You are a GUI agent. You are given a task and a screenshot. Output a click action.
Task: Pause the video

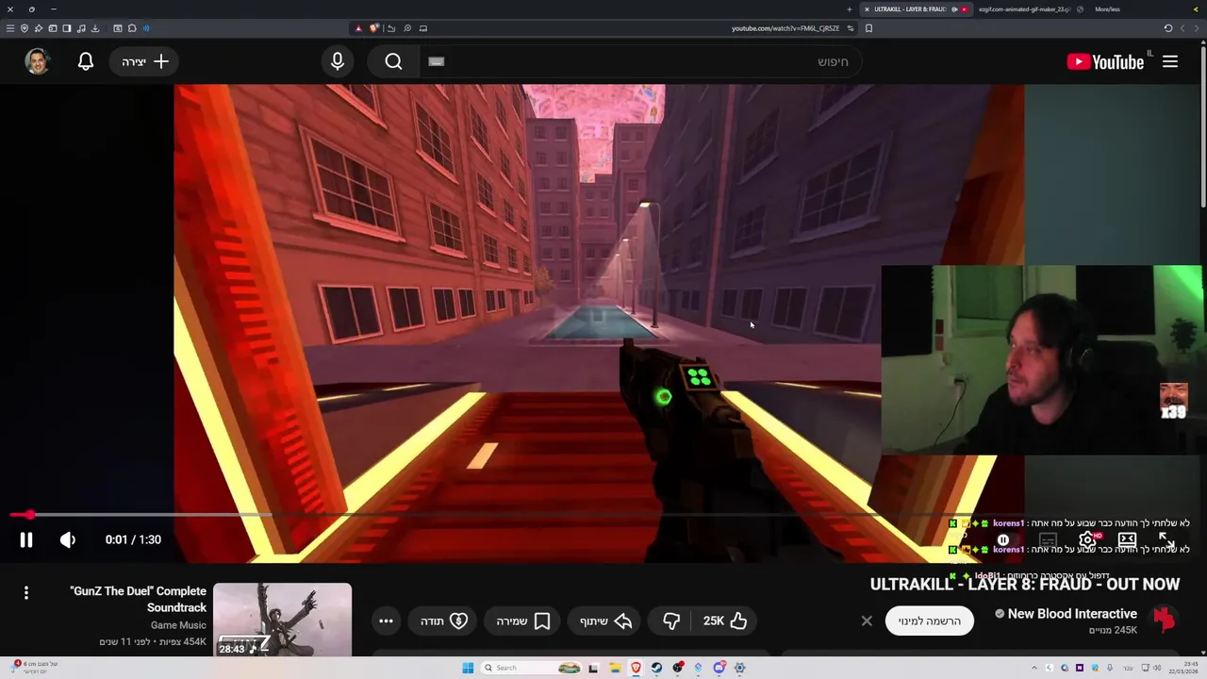(x=26, y=539)
